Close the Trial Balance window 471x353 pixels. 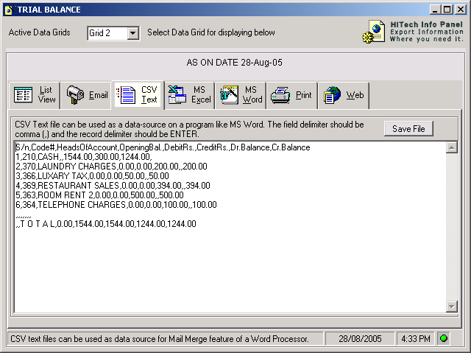(x=461, y=10)
